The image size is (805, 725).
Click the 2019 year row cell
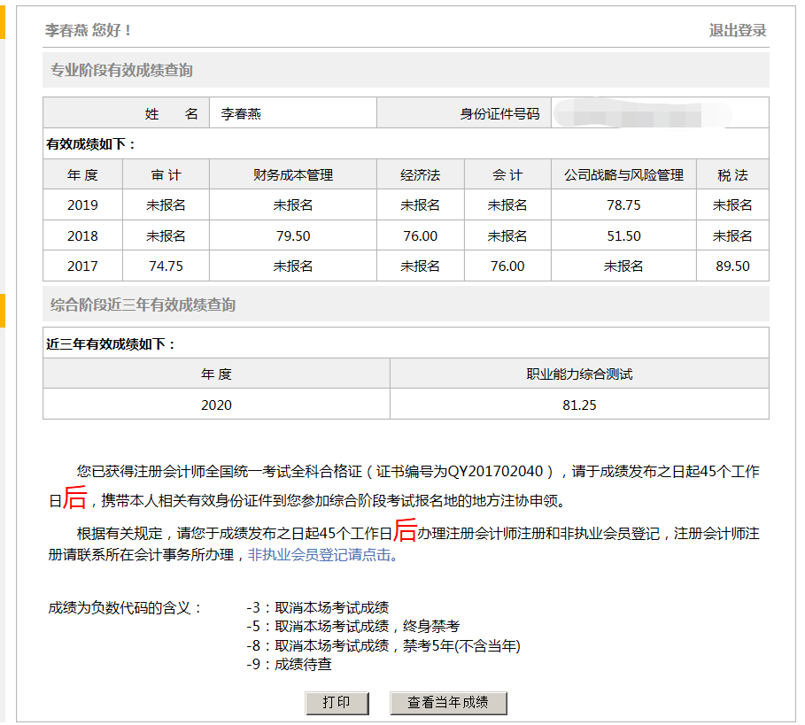(x=82, y=205)
